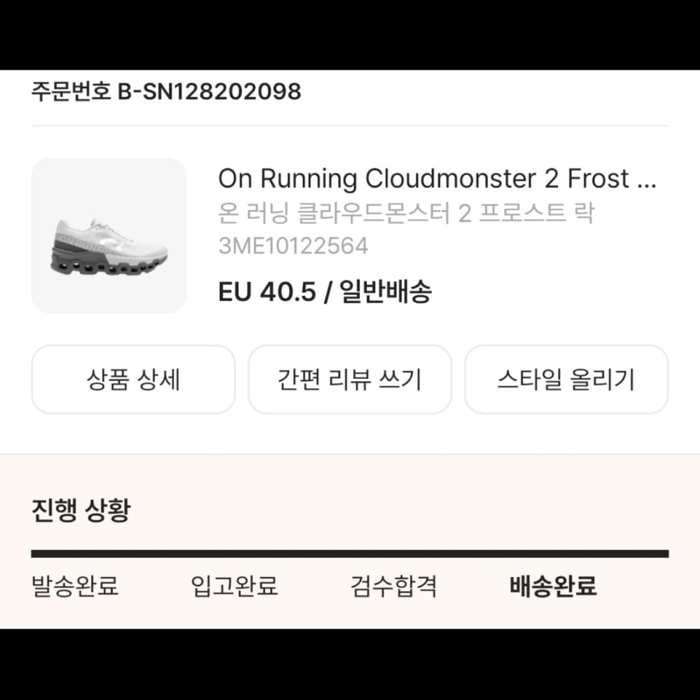
Task: Click the Korean name 온 러닝 클라우드몬스터 2
Action: coord(408,213)
